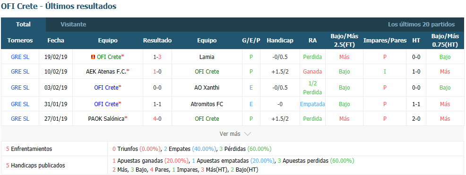This screenshot has width=466, height=175.
Task: Click the AEK Atenas F.C. team name
Action: 106,72
